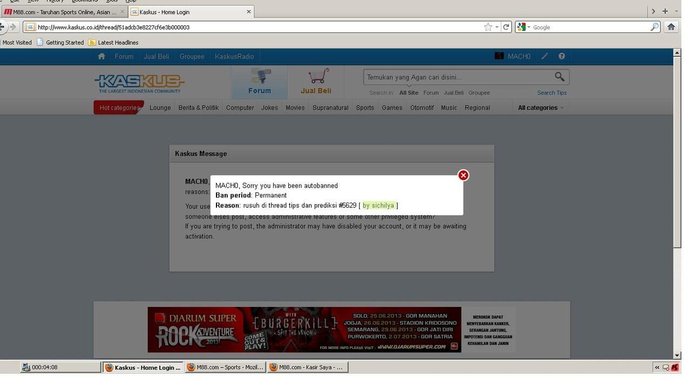691x389 pixels.
Task: Close the M88.com Taruhan Sports tab
Action: (x=122, y=11)
